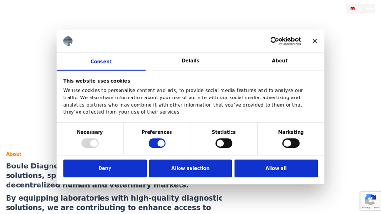The image size is (381, 214).
Task: Open the reCAPTCHA Terms link
Action: click(376, 208)
